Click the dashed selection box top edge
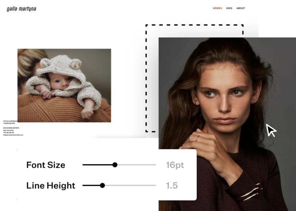Screen dimensions: 296x211 (194, 25)
